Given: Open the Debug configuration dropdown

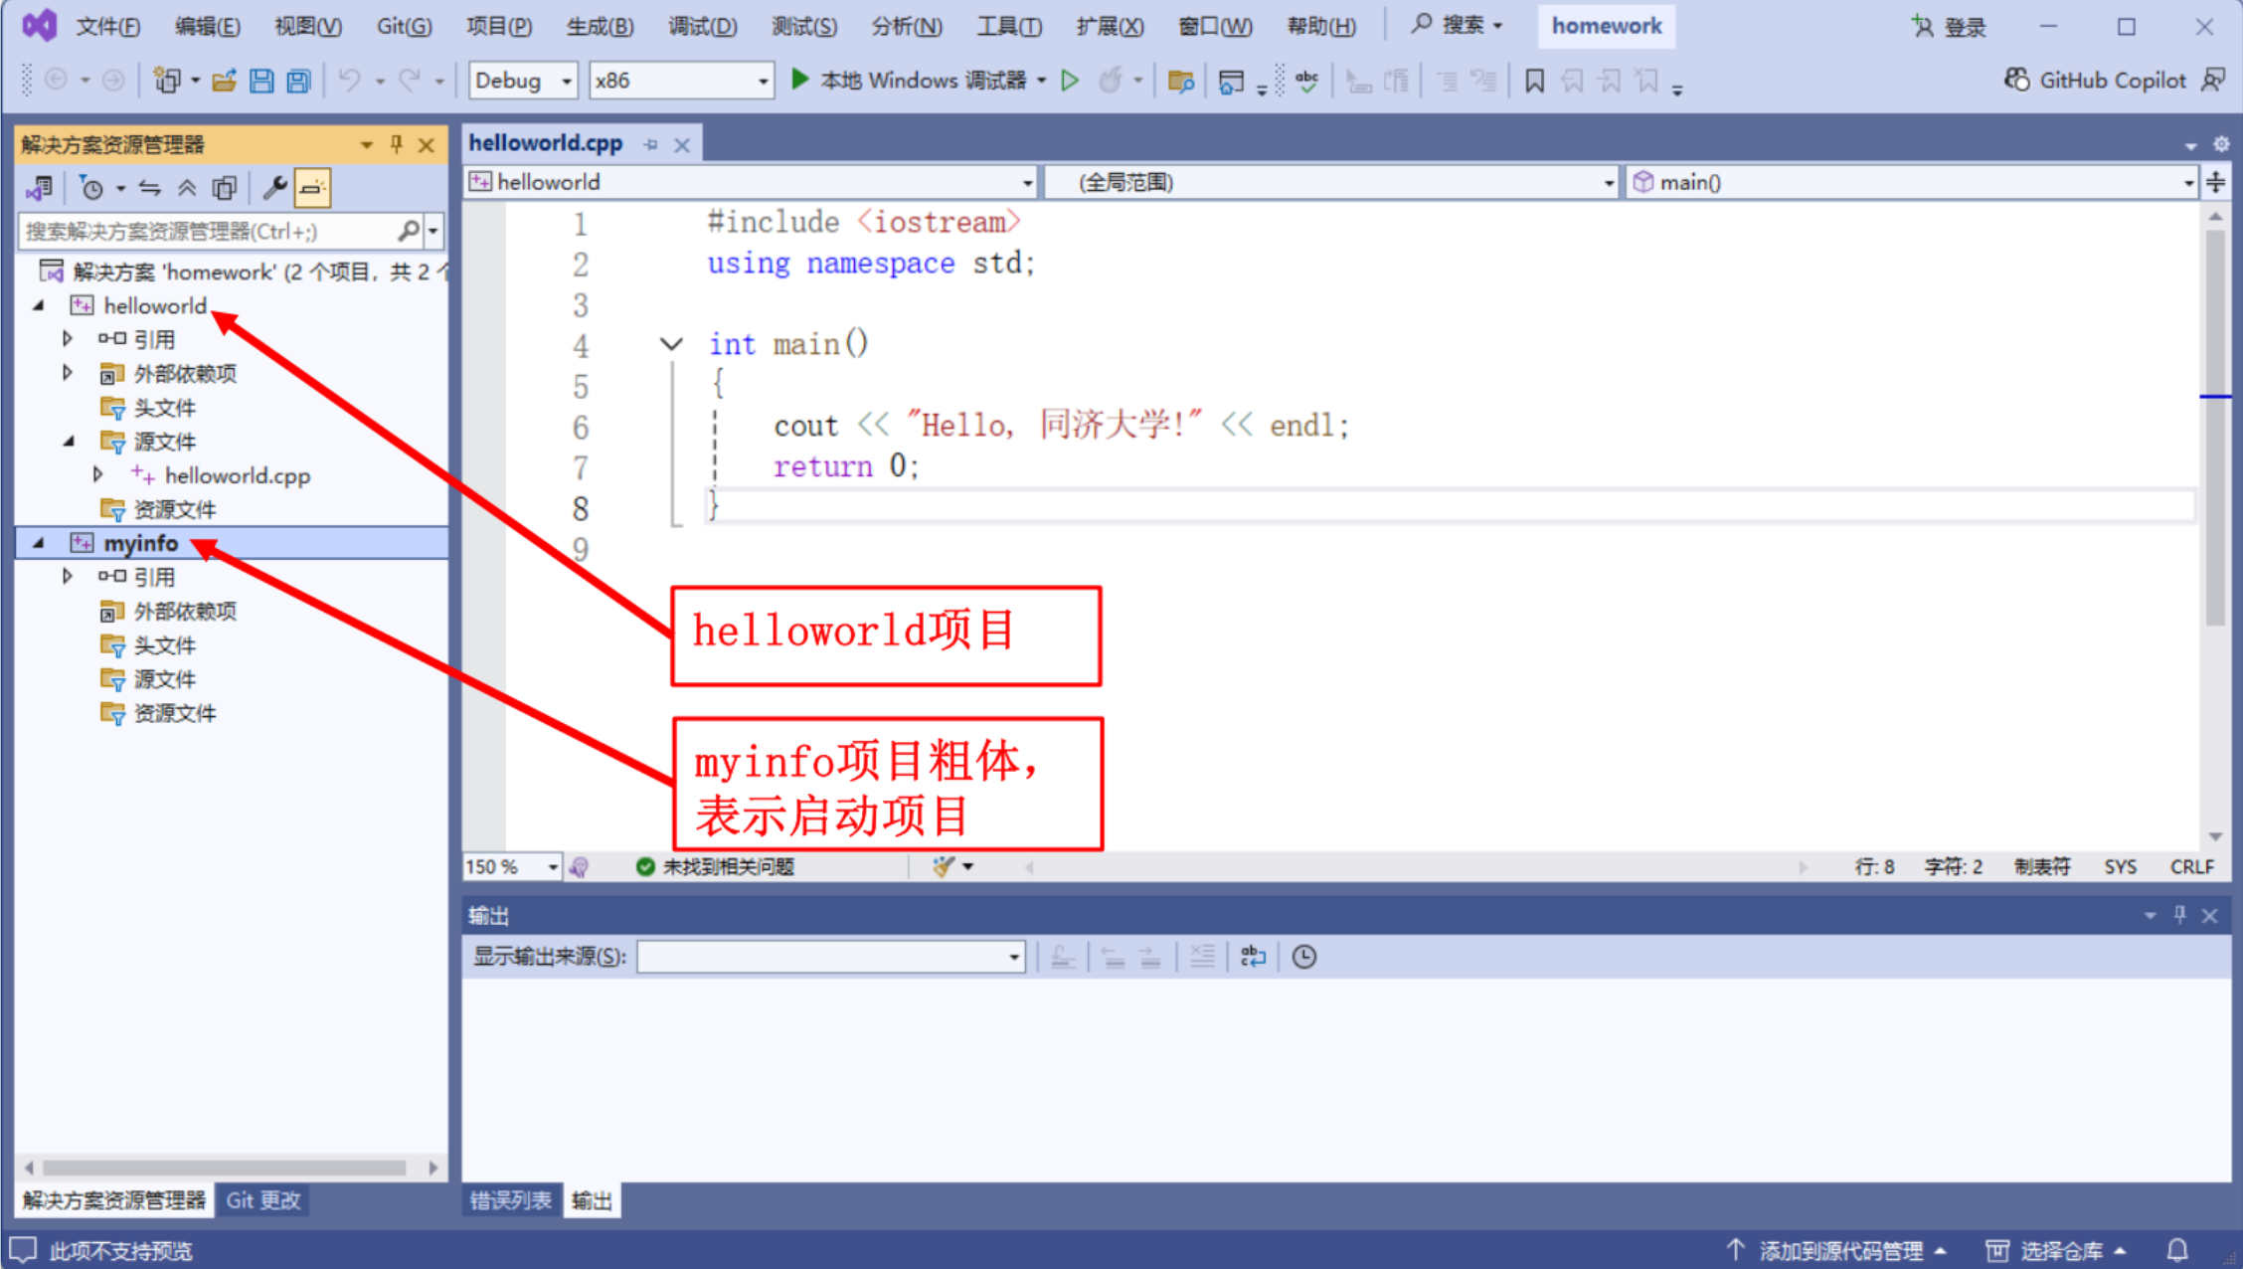Looking at the screenshot, I should (x=566, y=81).
